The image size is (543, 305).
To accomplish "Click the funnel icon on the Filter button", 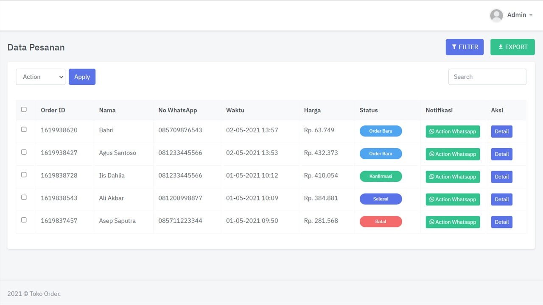I will coord(454,47).
